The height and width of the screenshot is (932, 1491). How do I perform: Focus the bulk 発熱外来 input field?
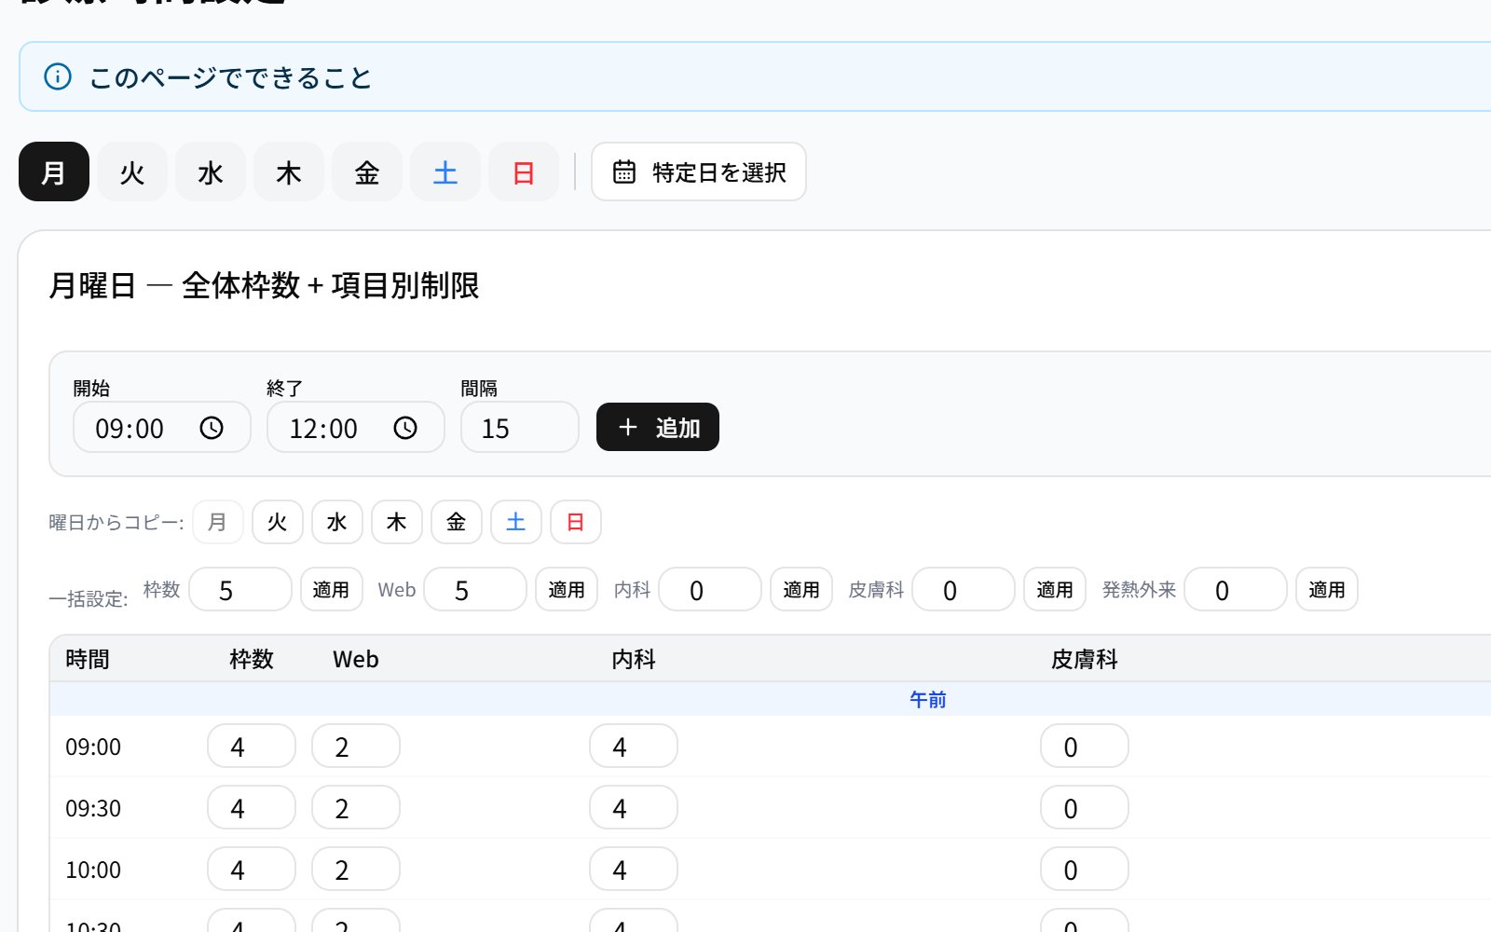coord(1236,589)
